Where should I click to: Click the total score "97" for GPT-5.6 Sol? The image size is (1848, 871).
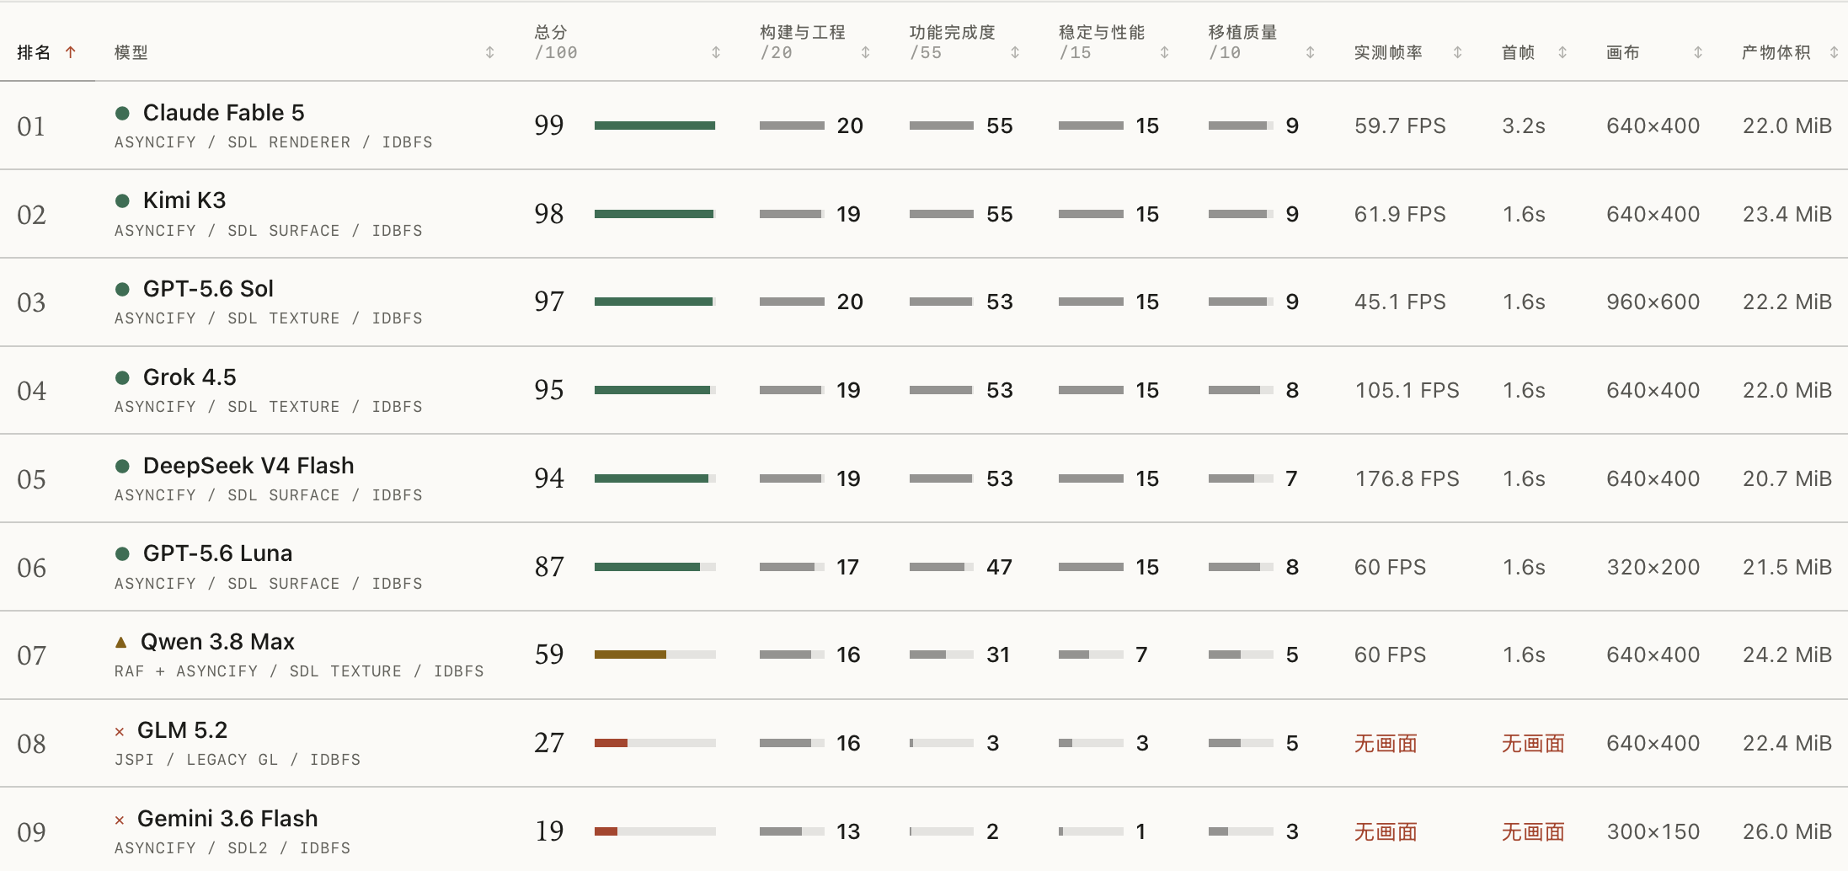549,302
